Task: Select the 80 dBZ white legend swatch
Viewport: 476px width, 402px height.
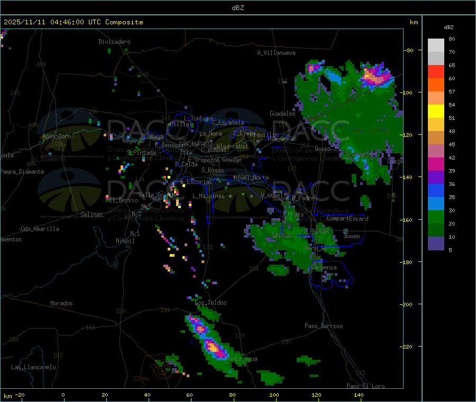Action: tap(436, 45)
